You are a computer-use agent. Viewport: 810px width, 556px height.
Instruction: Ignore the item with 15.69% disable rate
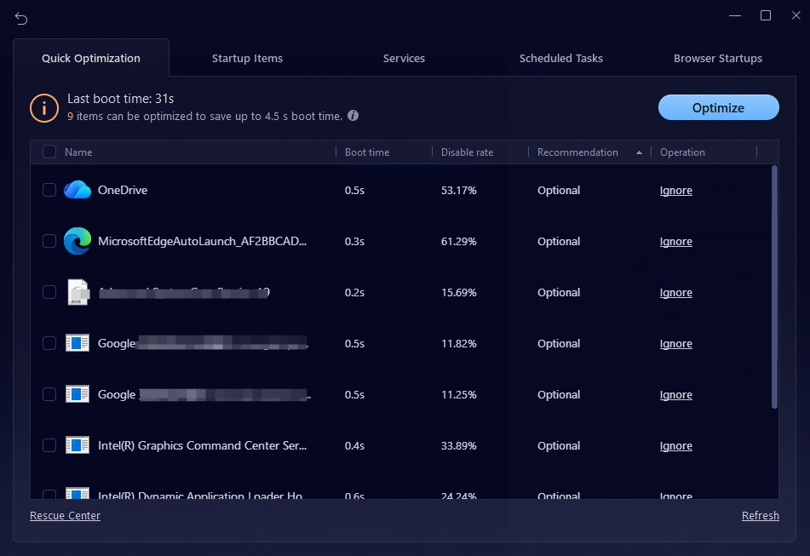click(675, 293)
